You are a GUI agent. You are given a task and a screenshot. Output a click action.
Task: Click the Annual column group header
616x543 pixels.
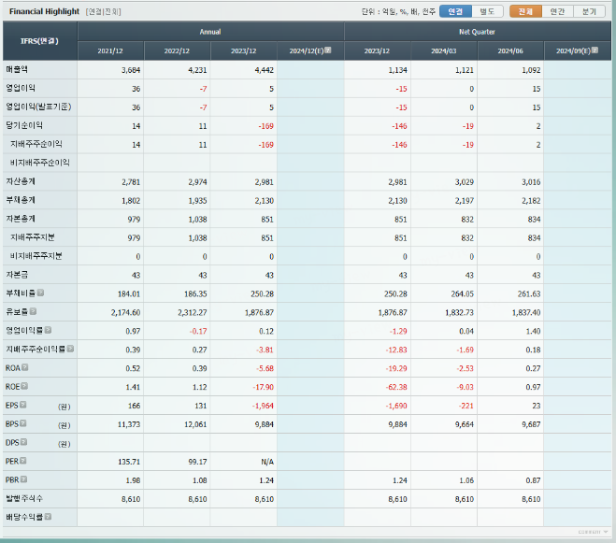[210, 32]
